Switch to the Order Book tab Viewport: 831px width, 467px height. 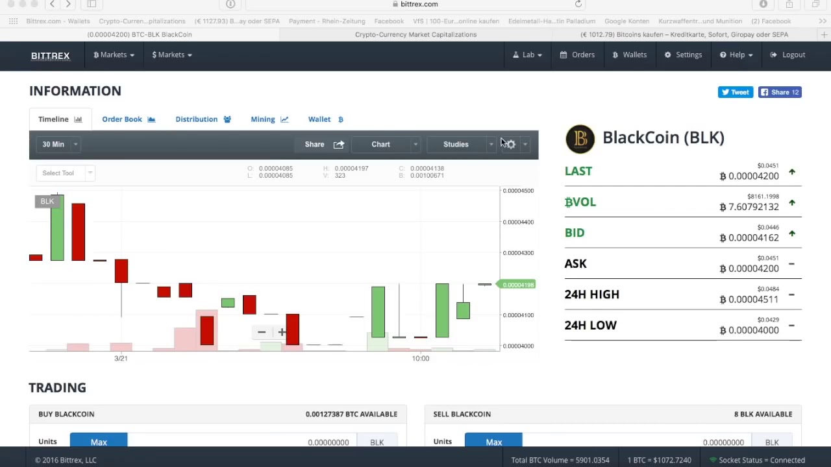click(129, 119)
